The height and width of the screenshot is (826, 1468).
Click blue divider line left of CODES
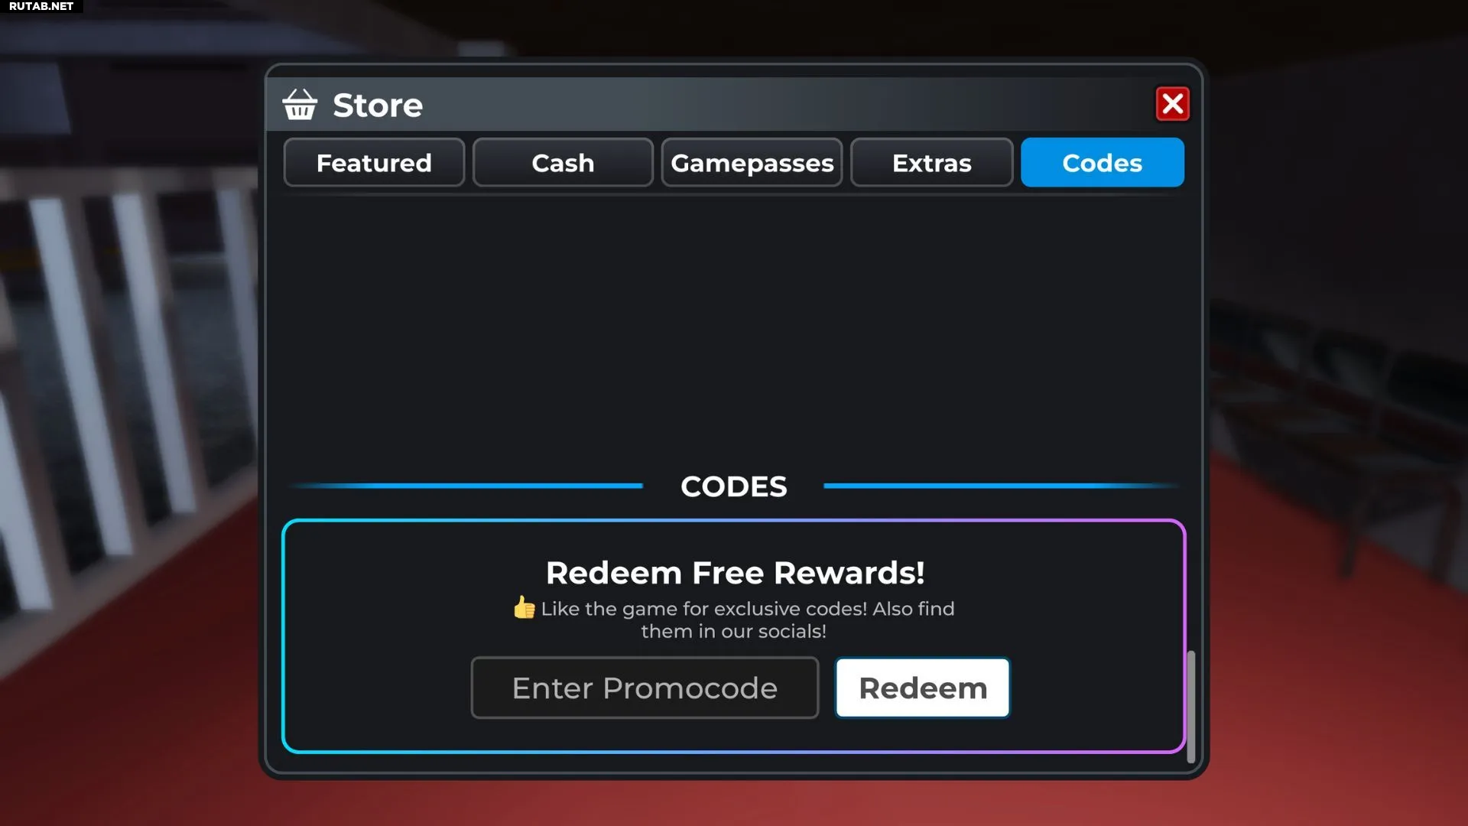pyautogui.click(x=466, y=486)
